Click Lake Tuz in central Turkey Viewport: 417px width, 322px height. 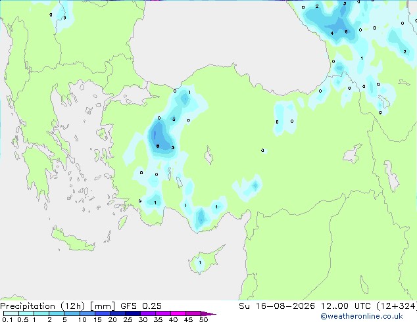tap(208, 156)
